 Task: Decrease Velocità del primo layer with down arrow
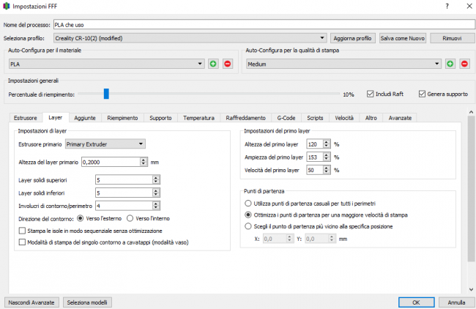coord(327,172)
